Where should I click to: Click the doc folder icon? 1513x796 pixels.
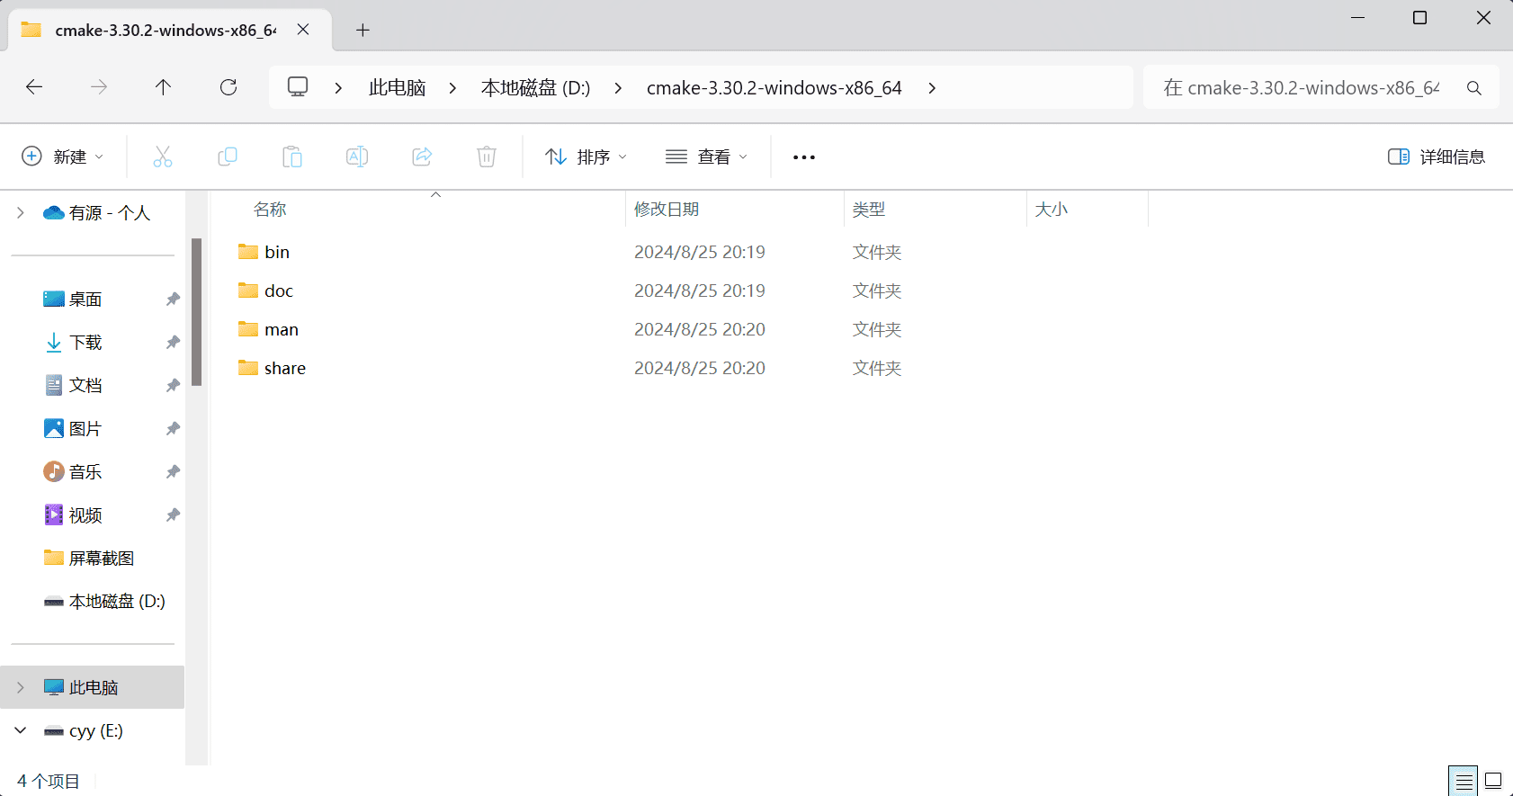pyautogui.click(x=248, y=291)
